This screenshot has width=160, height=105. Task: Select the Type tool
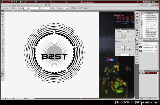pyautogui.click(x=3, y=24)
